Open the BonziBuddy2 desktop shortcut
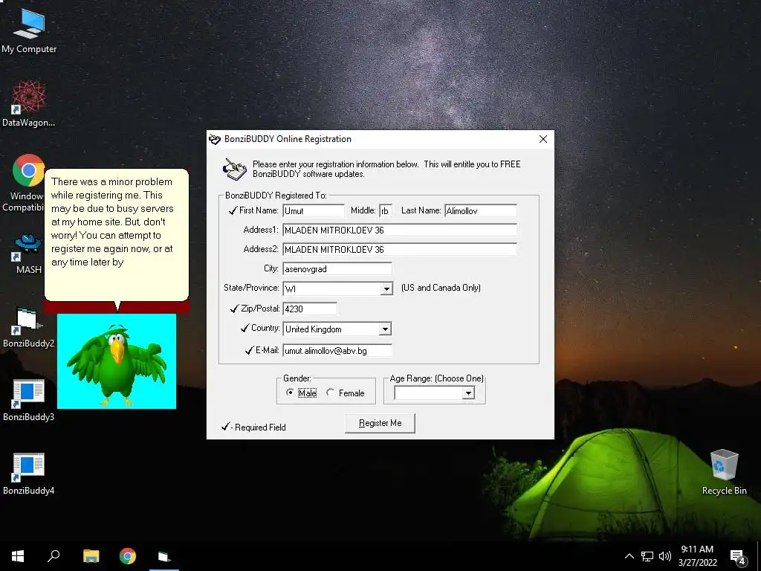 click(28, 328)
